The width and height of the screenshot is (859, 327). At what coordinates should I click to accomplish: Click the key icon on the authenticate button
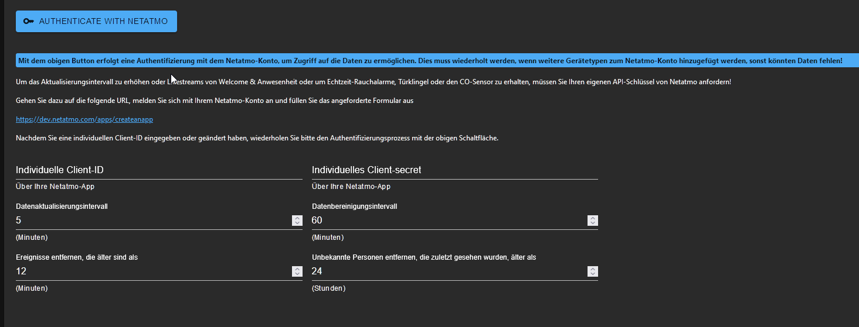(28, 21)
